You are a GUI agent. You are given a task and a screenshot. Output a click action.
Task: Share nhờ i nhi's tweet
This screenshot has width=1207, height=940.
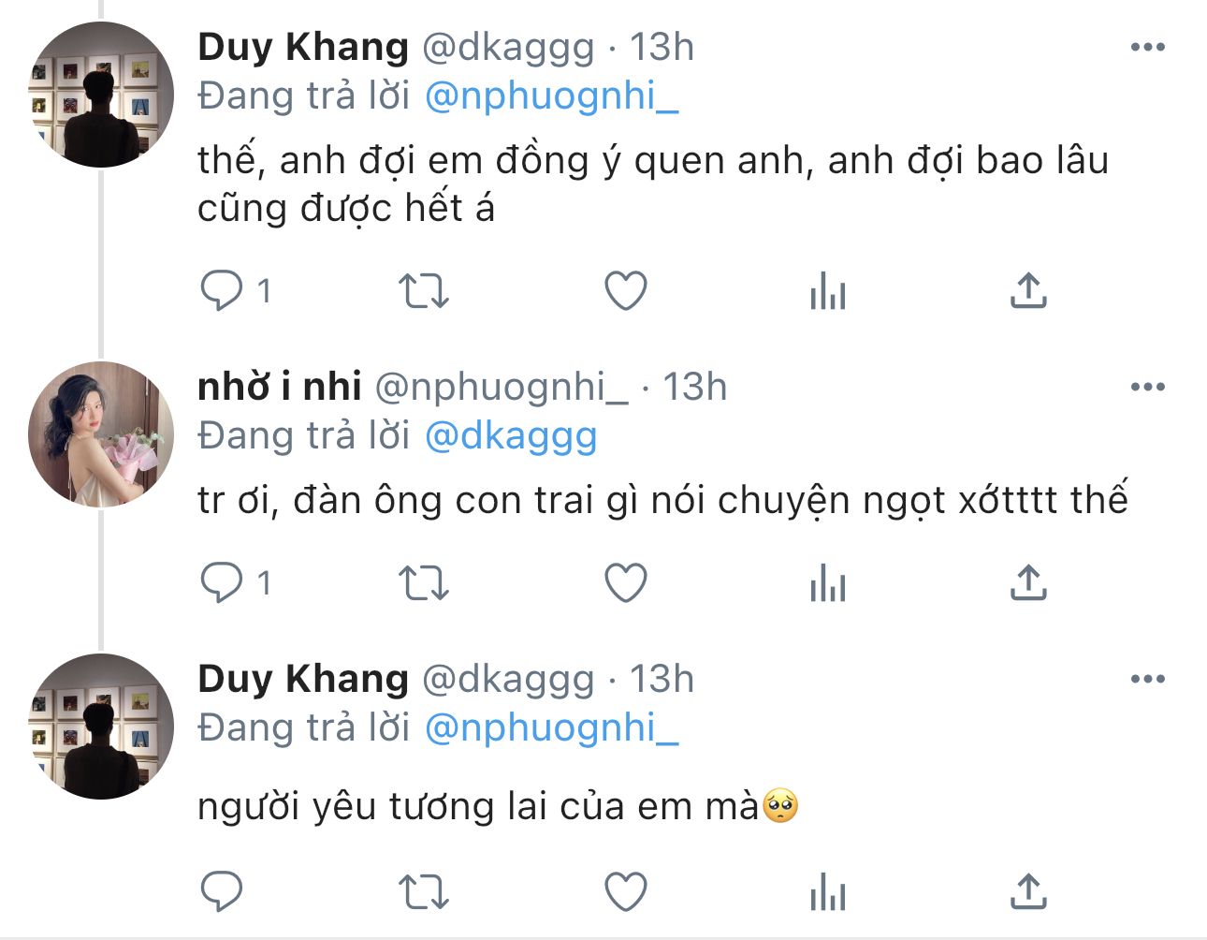click(x=1028, y=583)
